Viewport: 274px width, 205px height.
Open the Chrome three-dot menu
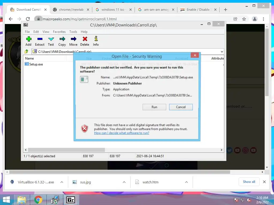click(x=263, y=19)
